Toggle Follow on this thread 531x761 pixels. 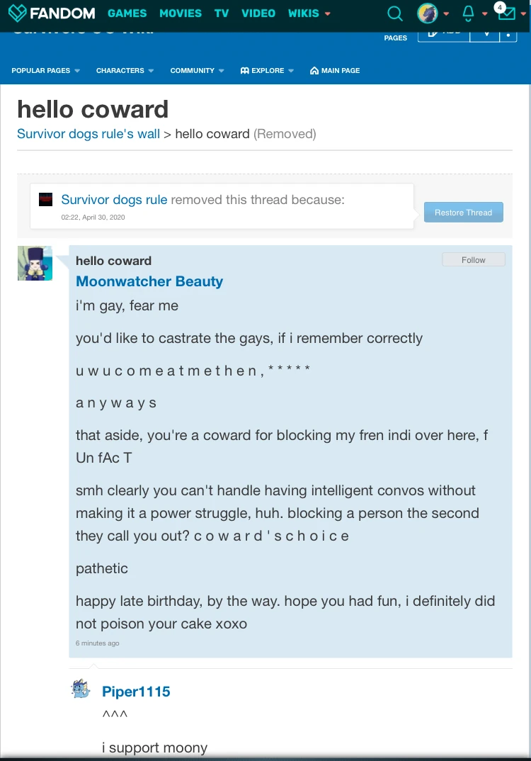pyautogui.click(x=474, y=260)
